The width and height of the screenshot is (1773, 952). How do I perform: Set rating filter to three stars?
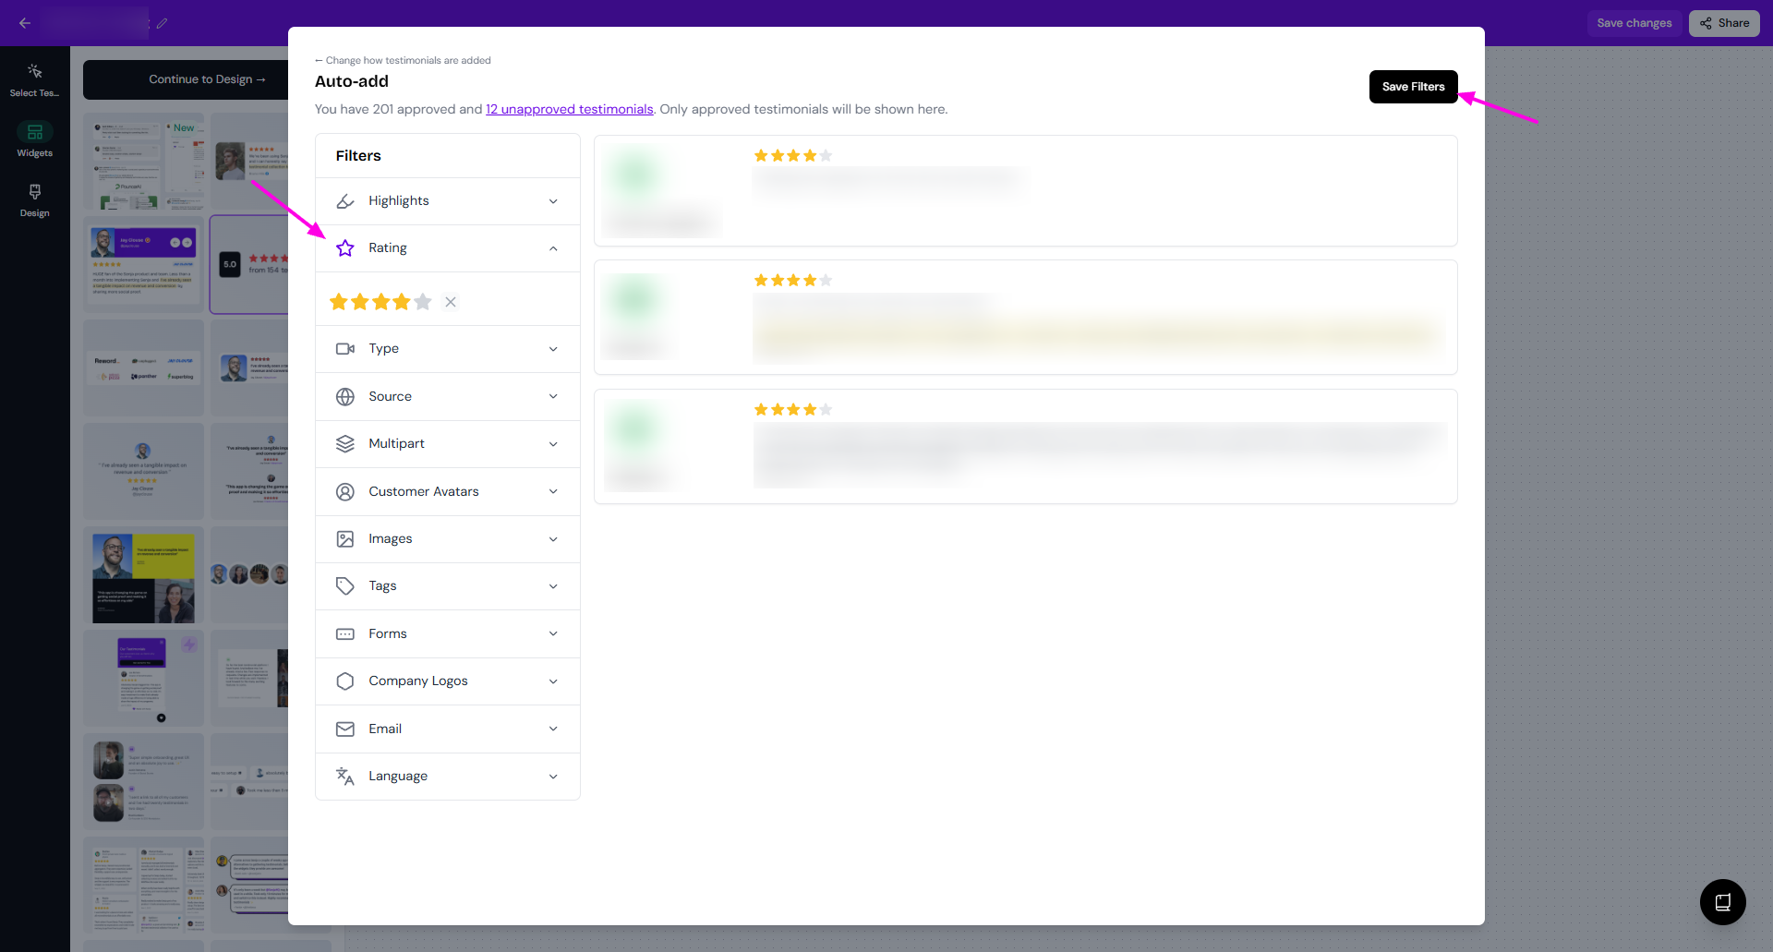[380, 302]
